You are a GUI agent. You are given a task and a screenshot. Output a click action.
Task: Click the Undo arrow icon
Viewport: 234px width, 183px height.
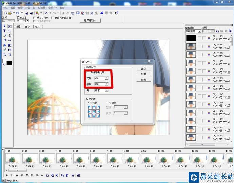coord(46,13)
